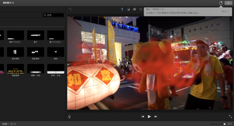Click the 搜尋 search field
The width and height of the screenshot is (234, 126).
point(53,15)
